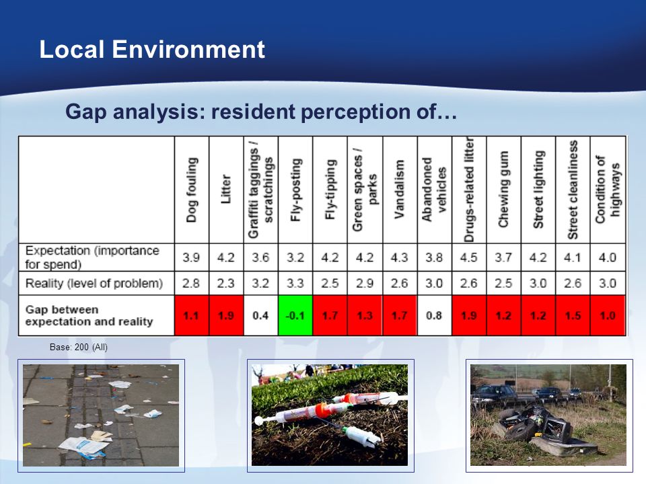
Task: Click Expectation value 4.3 for Vandalism
Action: 399,257
